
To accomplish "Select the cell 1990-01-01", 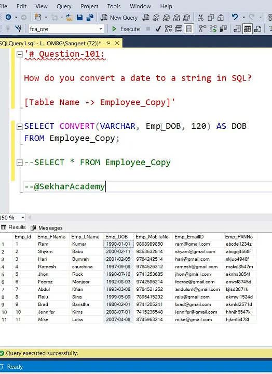I will click(118, 244).
